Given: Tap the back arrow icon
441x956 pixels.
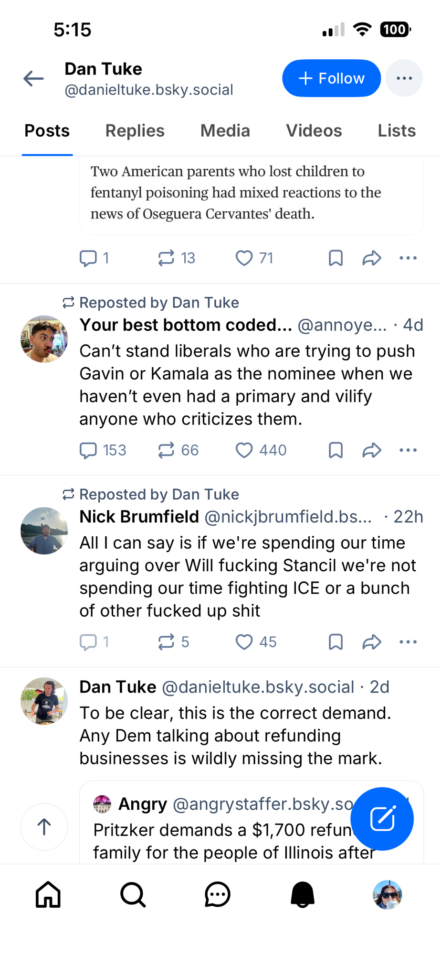Looking at the screenshot, I should tap(34, 78).
